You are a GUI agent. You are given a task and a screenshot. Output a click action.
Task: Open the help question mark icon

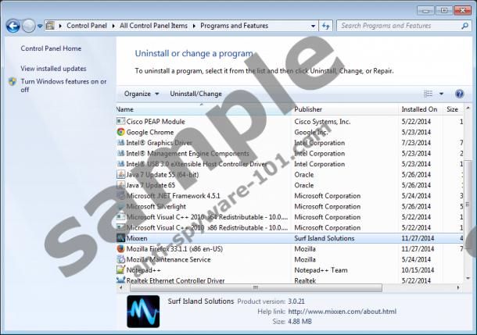(x=461, y=94)
